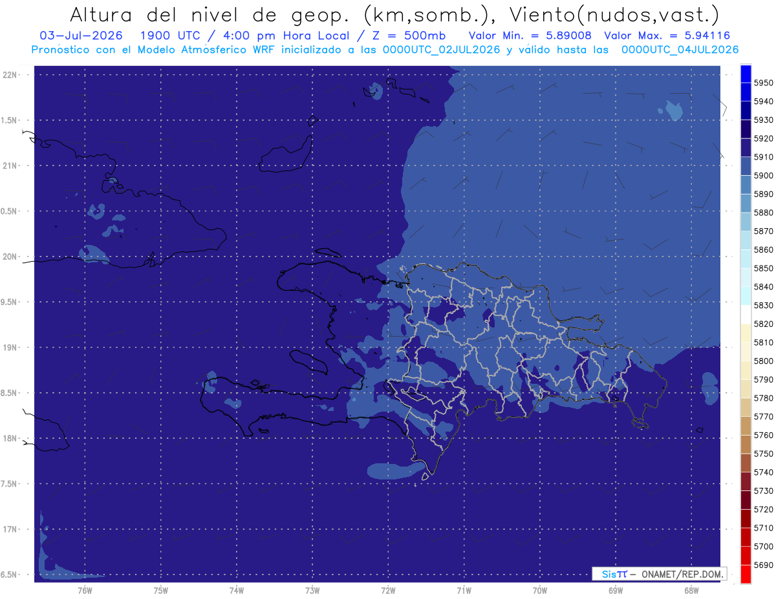The height and width of the screenshot is (599, 776).
Task: Click the '5780' colour bar label
Action: coord(764,398)
